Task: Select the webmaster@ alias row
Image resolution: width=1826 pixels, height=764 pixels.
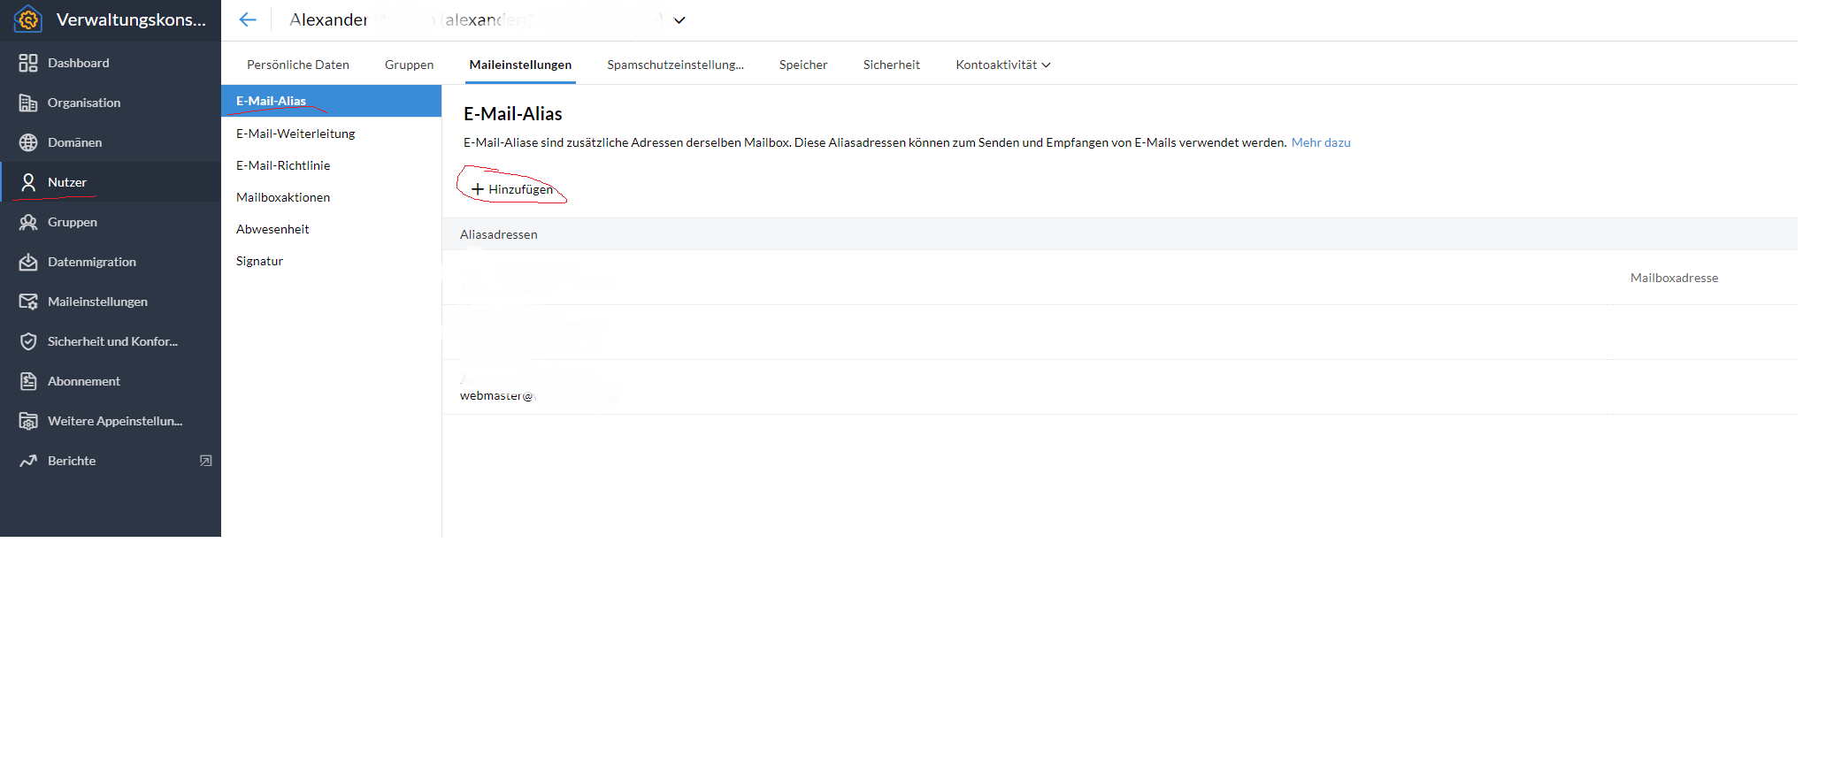Action: point(1119,387)
